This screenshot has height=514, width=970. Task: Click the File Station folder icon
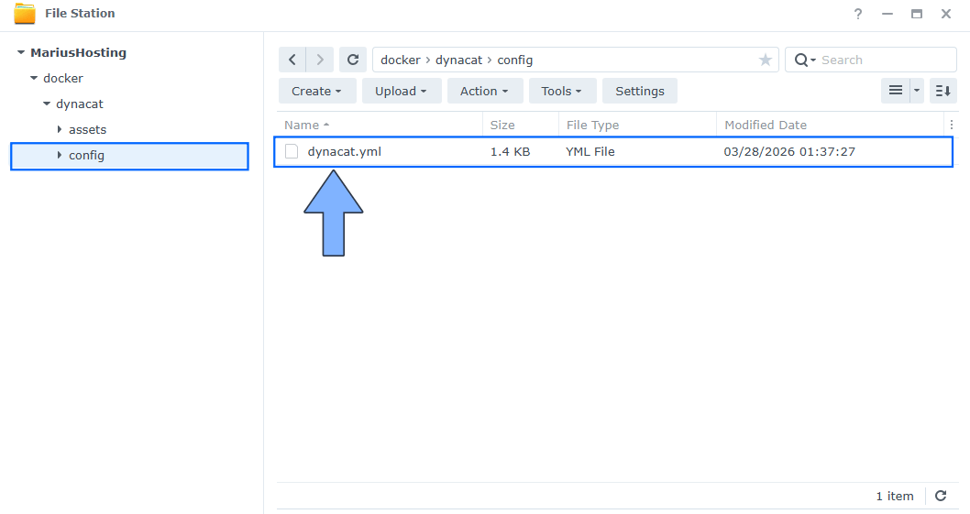[x=25, y=14]
